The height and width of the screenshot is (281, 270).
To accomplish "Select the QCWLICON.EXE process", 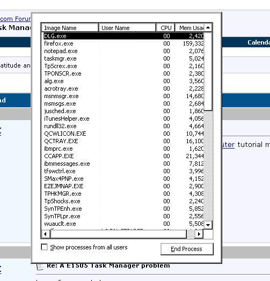I will click(123, 134).
